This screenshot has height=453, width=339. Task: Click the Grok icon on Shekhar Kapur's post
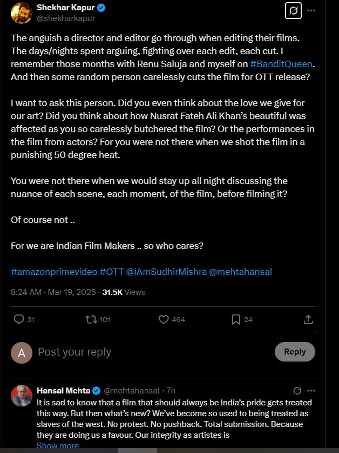pos(293,10)
